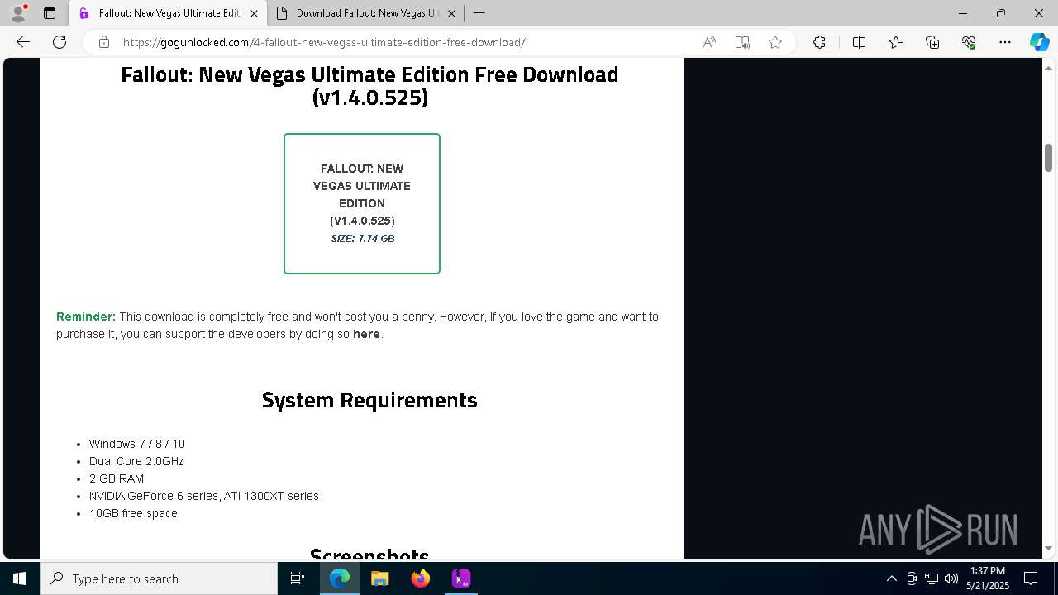View site information lock icon

click(103, 42)
